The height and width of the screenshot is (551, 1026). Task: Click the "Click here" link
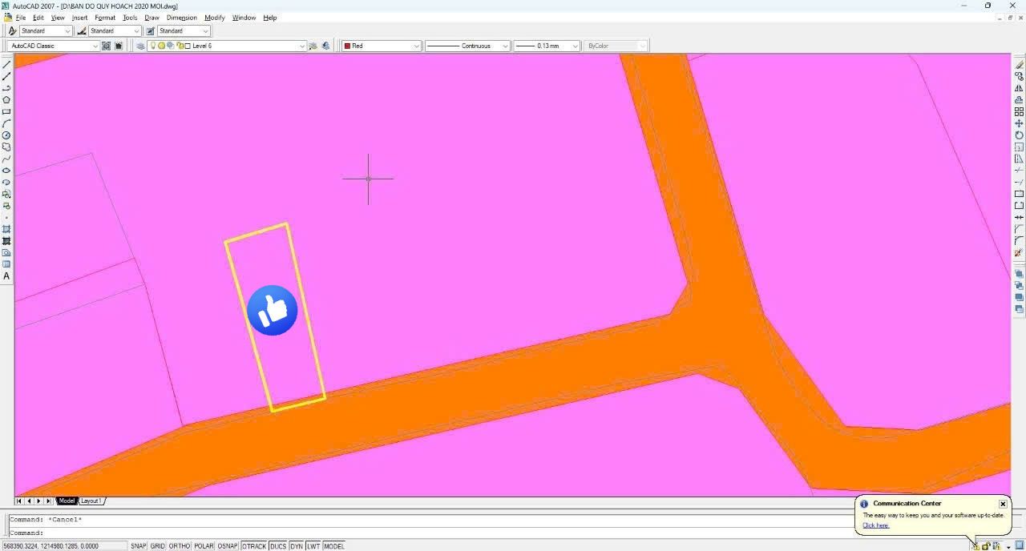pos(875,525)
